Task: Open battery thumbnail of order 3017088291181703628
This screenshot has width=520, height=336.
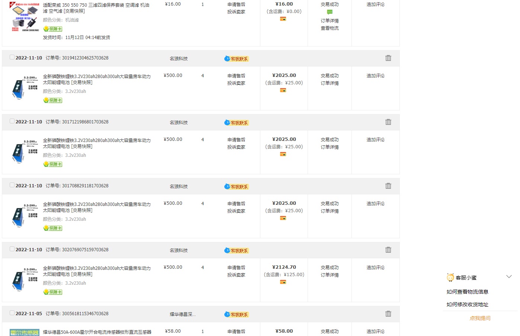Action: click(25, 216)
